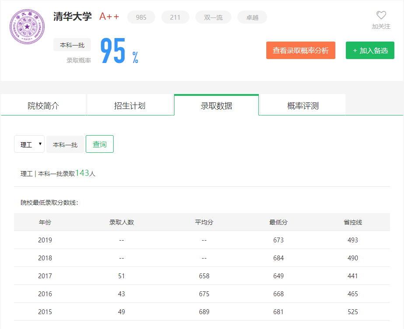Click the 2016 year cell
Viewport: 404px width, 329px height.
45,294
